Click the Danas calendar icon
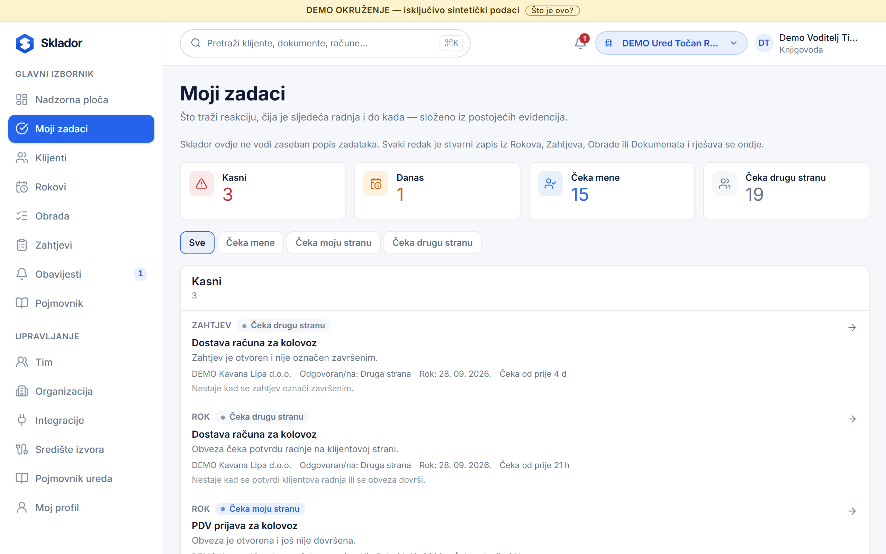Viewport: 886px width, 554px height. 376,184
